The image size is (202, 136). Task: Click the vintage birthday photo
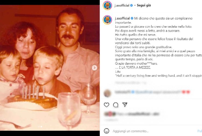[50, 68]
